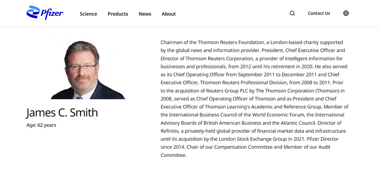Click the 'Age: 62 years' text
This screenshot has height=179, width=380.
pos(41,125)
